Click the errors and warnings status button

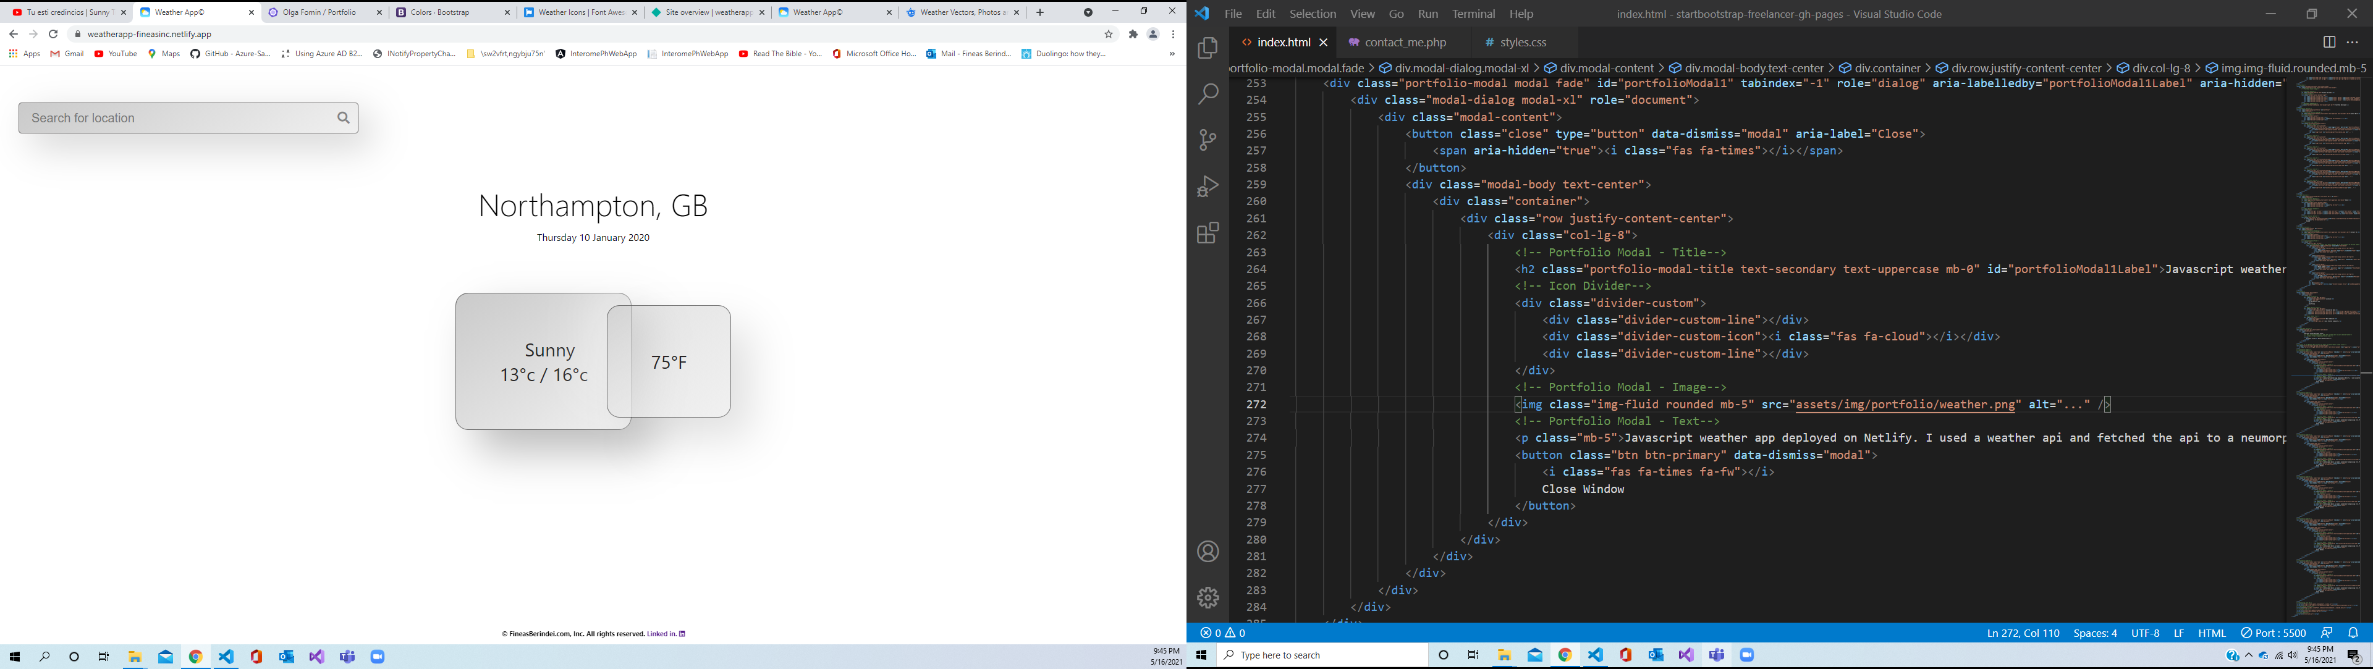[x=1224, y=633]
